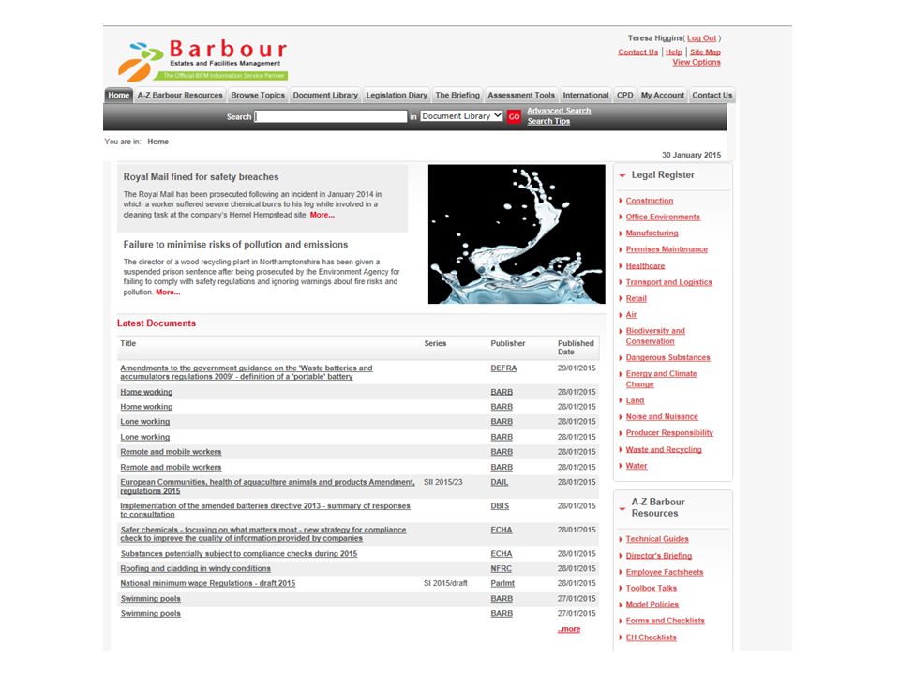Open Transport and Logistics link
The width and height of the screenshot is (900, 675).
[668, 282]
